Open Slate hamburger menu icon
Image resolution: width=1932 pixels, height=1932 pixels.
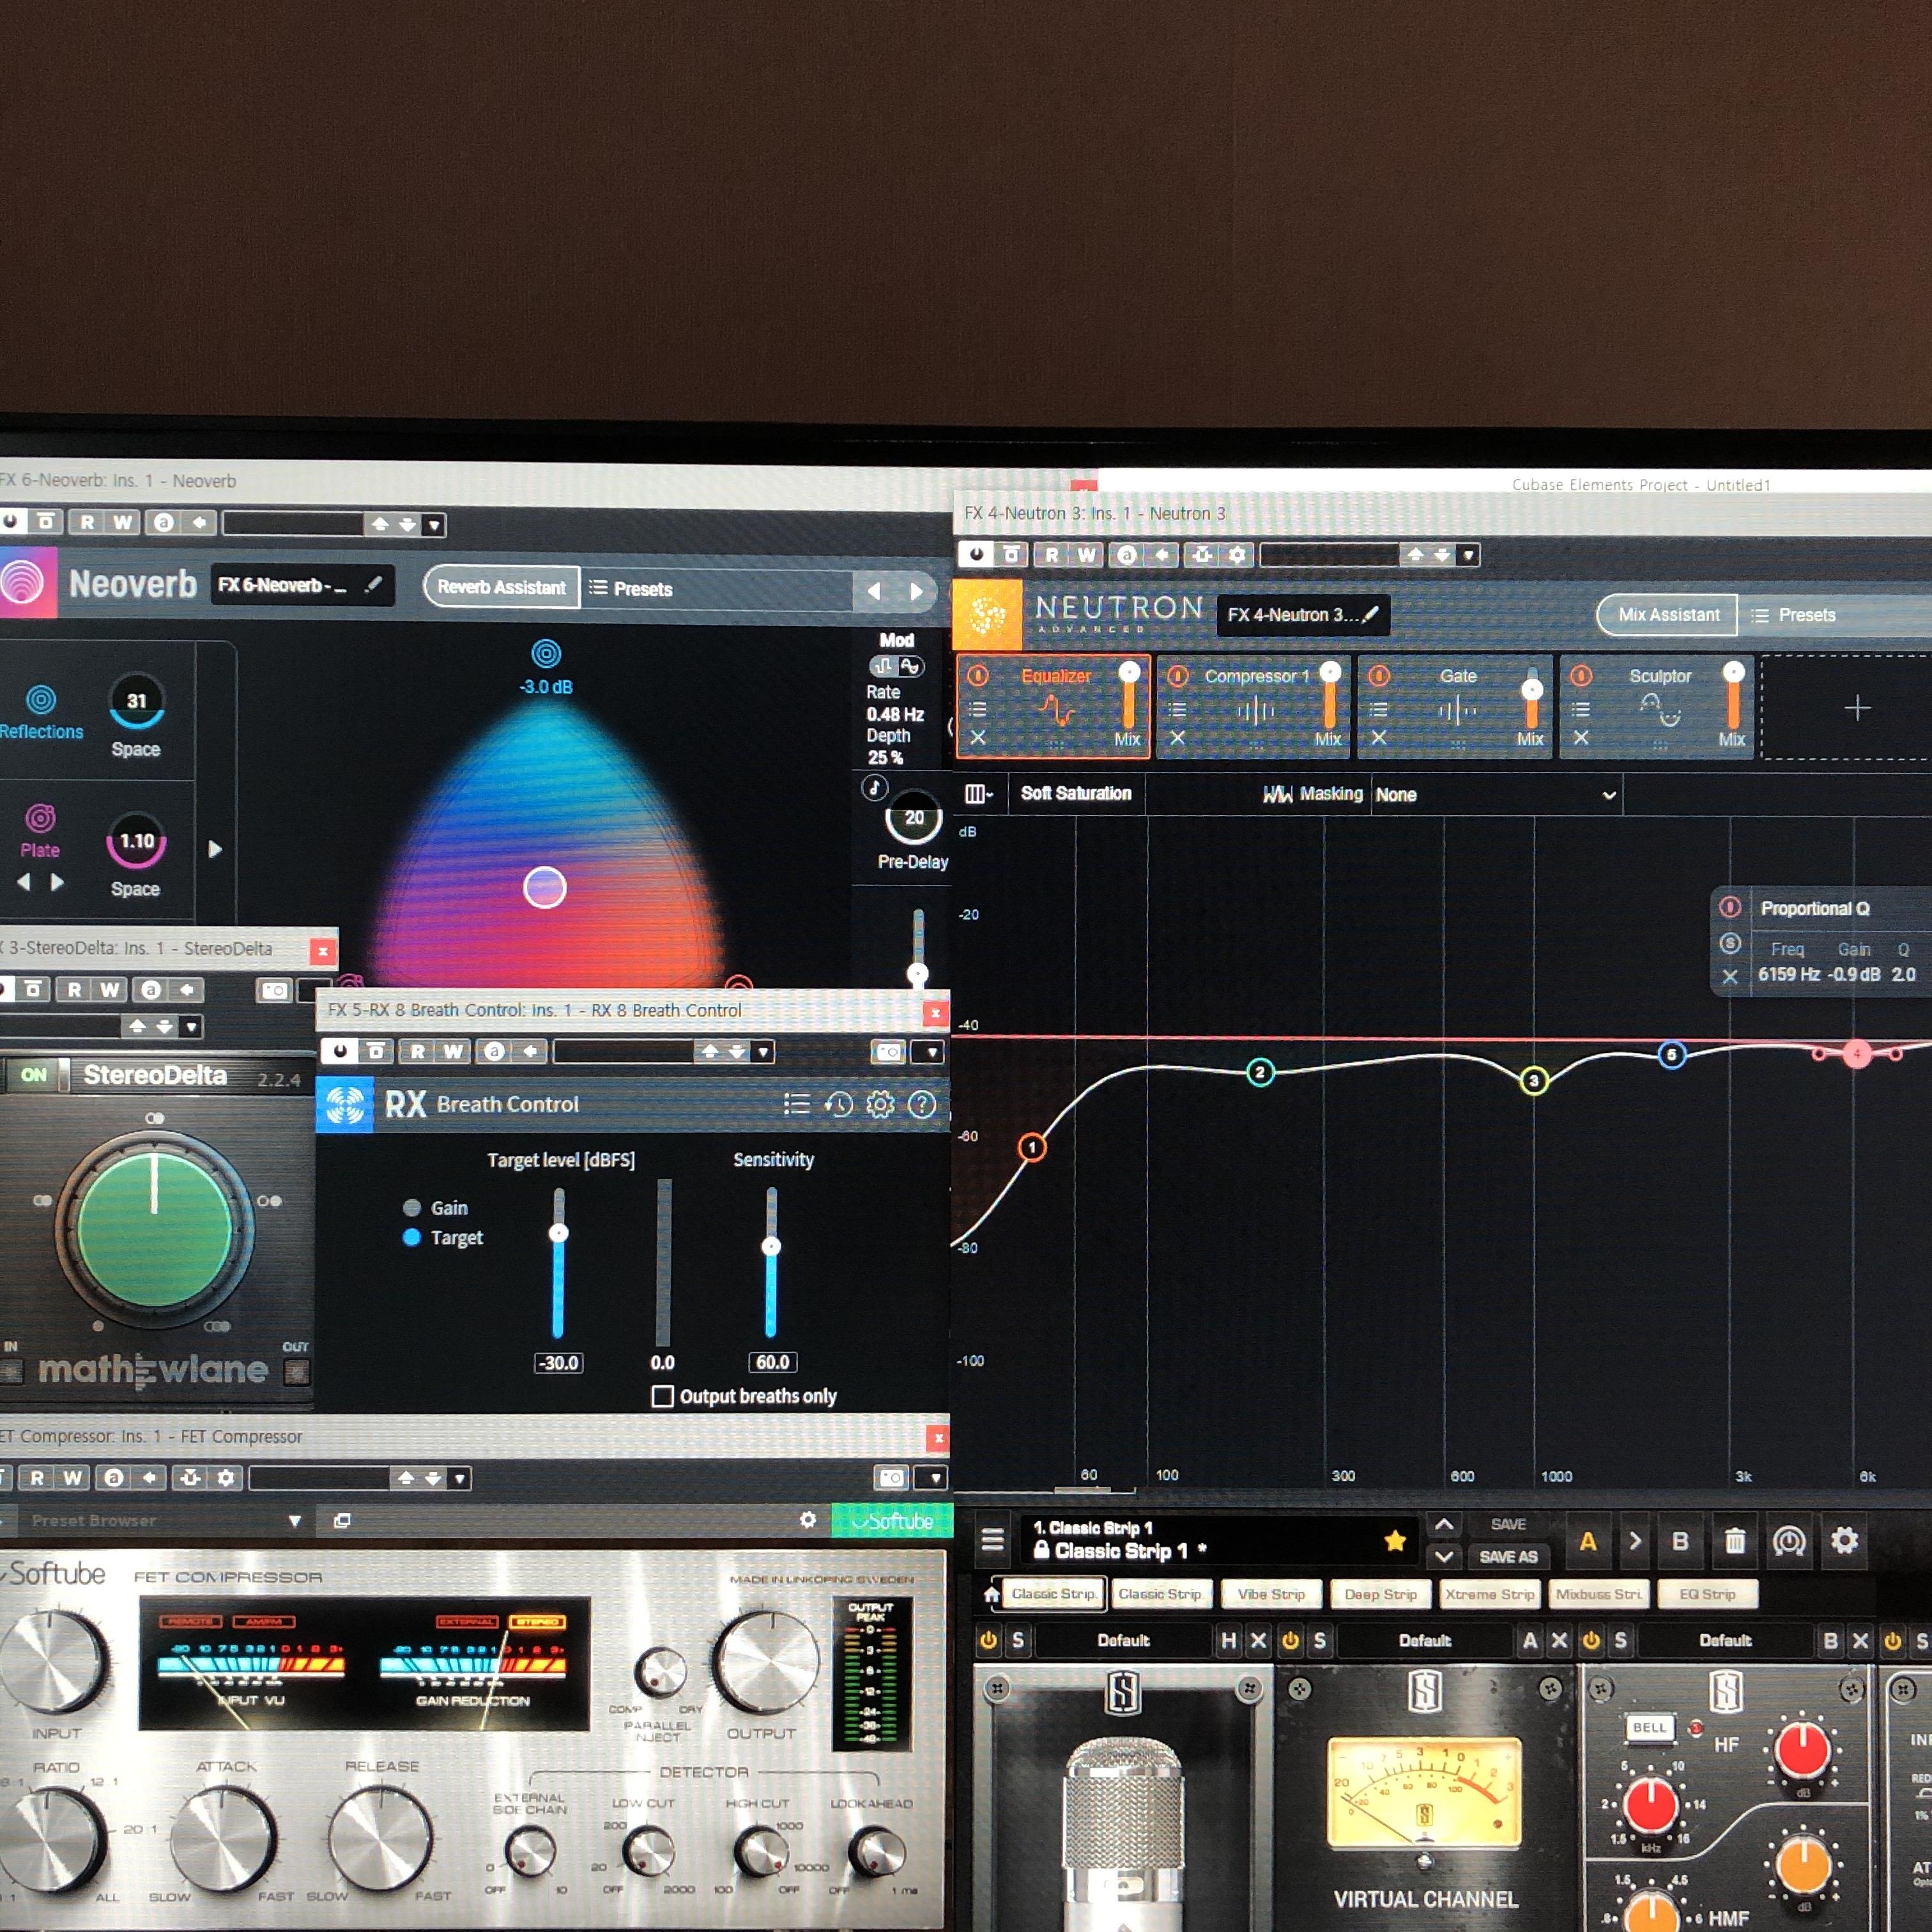point(992,1540)
